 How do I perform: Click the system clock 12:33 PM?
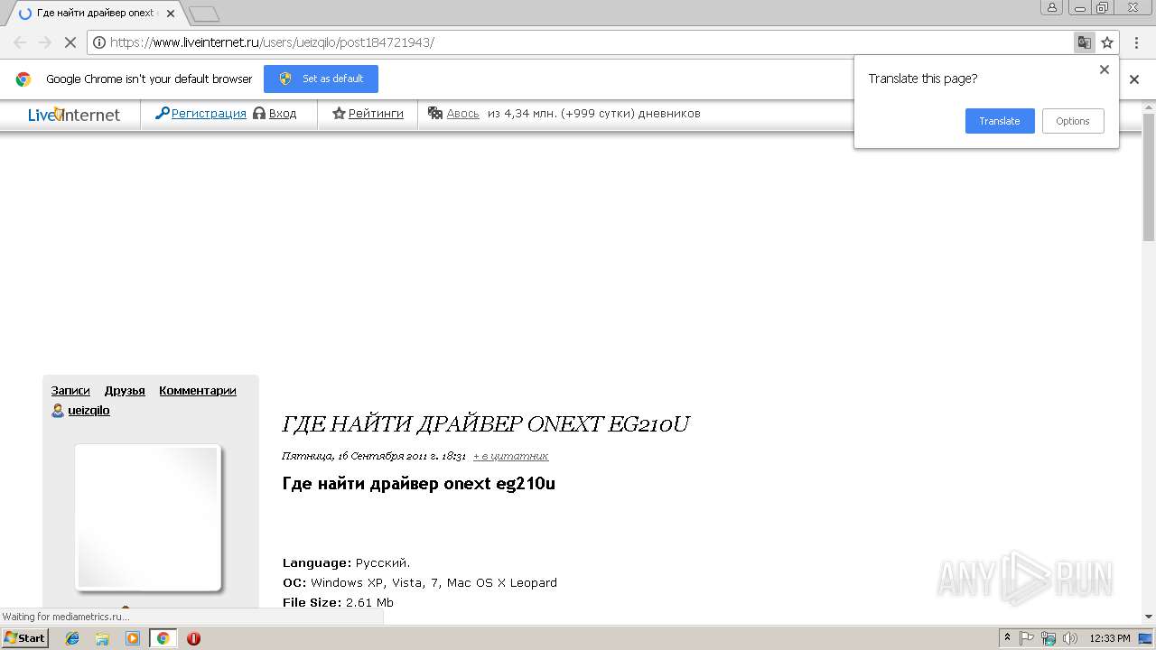pyautogui.click(x=1110, y=638)
